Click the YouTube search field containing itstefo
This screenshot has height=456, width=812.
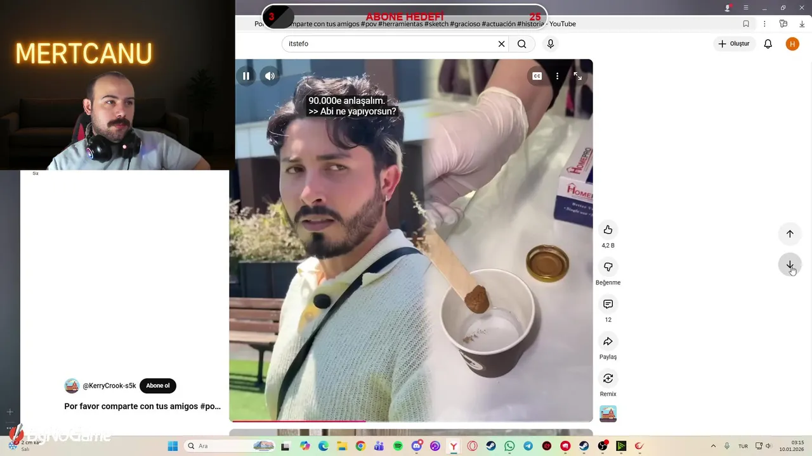[390, 44]
